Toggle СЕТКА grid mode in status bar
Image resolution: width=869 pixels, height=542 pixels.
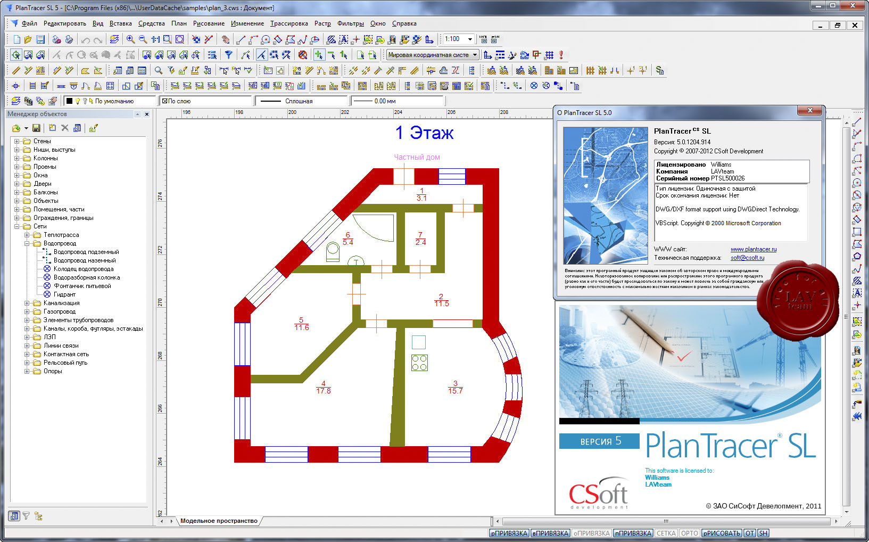click(x=666, y=533)
